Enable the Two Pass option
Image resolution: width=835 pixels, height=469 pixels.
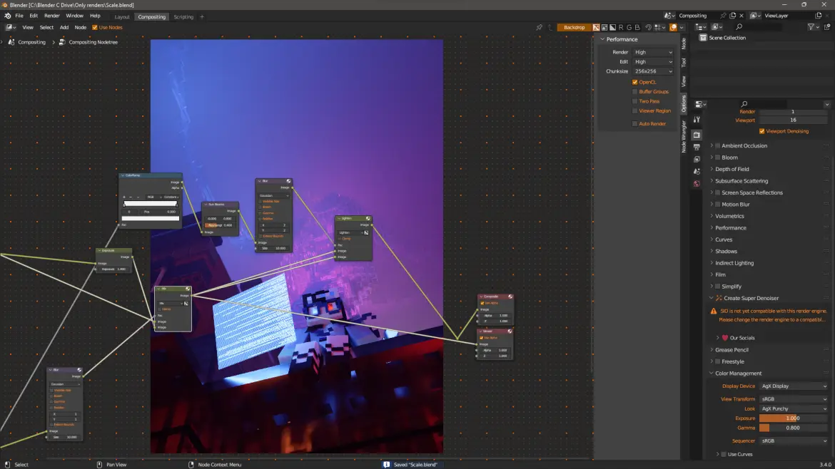pos(634,100)
